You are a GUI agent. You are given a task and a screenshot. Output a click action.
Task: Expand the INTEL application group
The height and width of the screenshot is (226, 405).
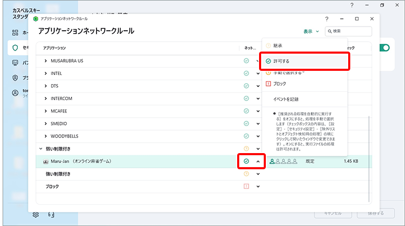click(46, 73)
